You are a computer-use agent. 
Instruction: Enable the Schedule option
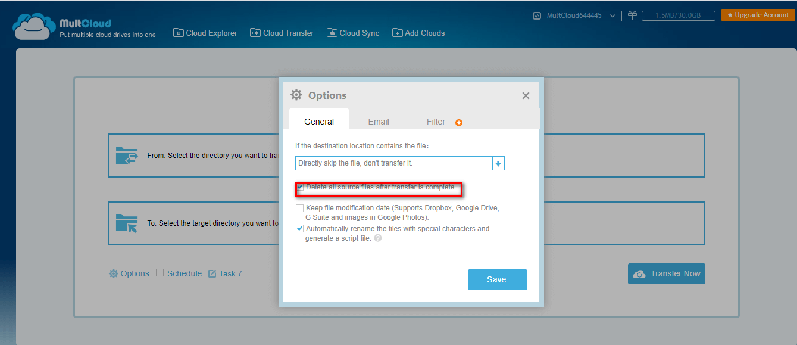click(x=160, y=272)
